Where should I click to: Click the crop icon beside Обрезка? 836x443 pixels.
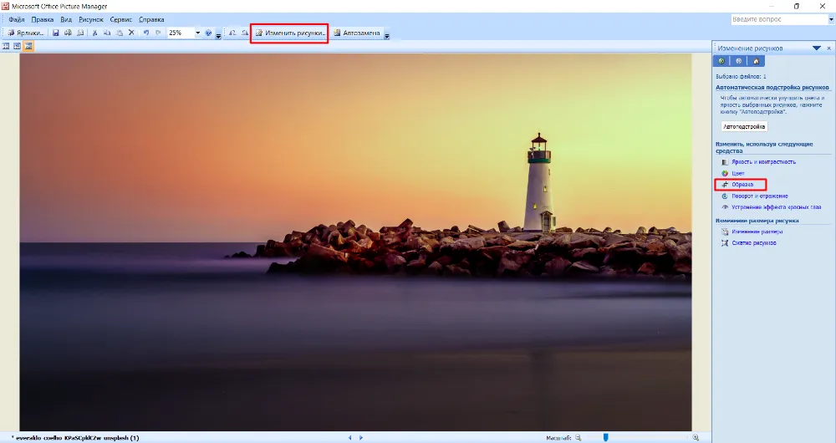pos(725,185)
